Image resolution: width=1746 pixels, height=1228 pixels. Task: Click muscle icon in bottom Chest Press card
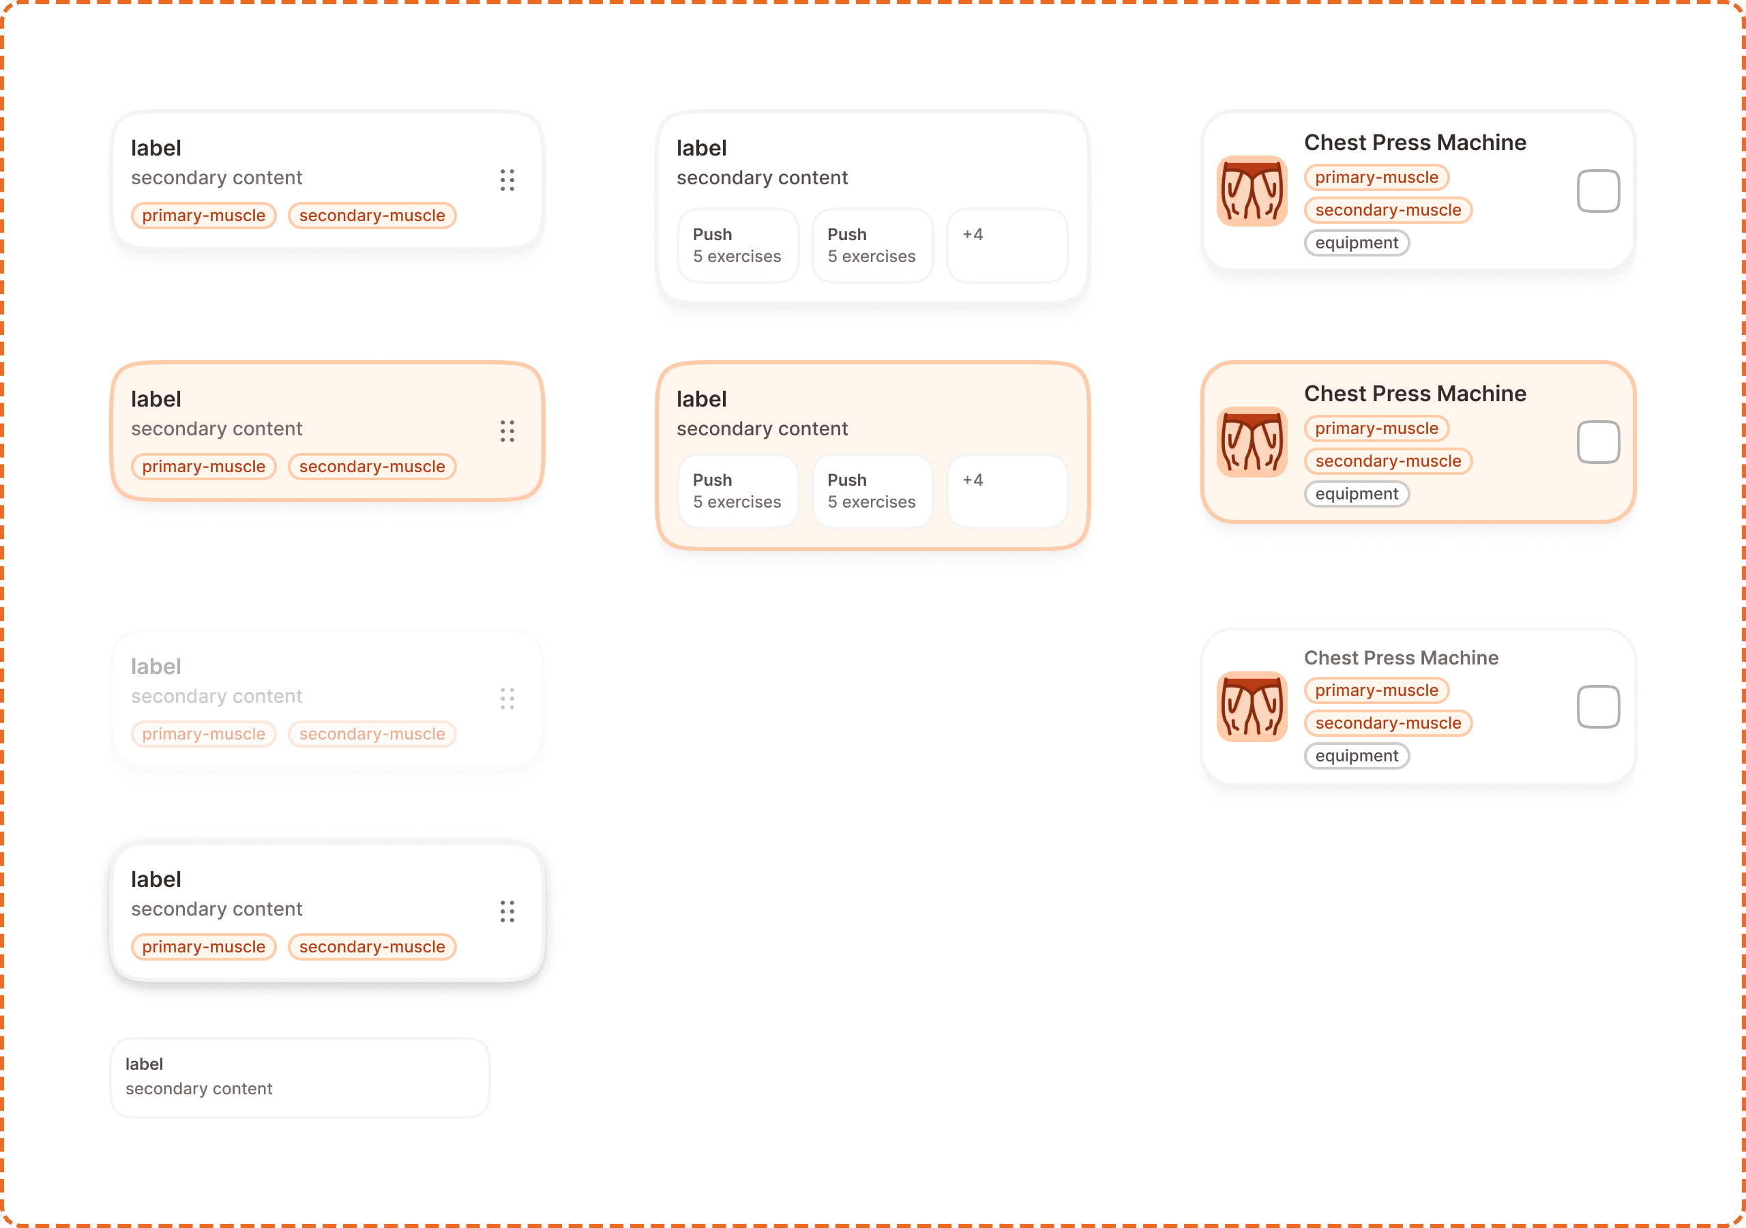pyautogui.click(x=1252, y=707)
